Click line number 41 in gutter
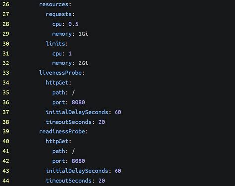This screenshot has width=235, height=186. coord(6,151)
